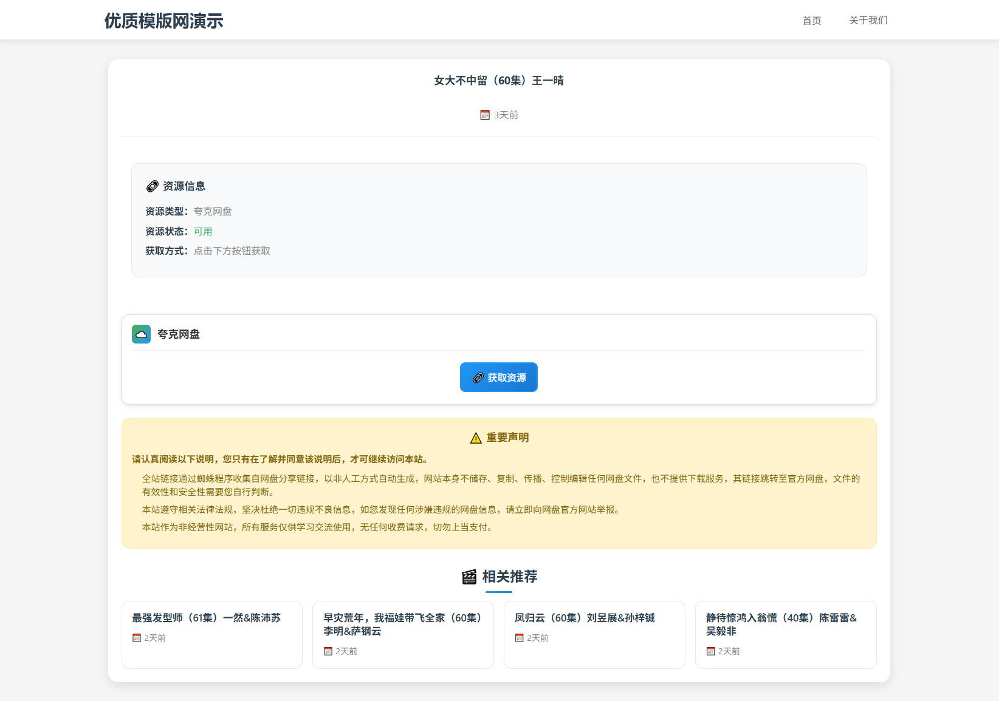The image size is (999, 701).
Task: Go to 关于我们 page
Action: tap(868, 21)
